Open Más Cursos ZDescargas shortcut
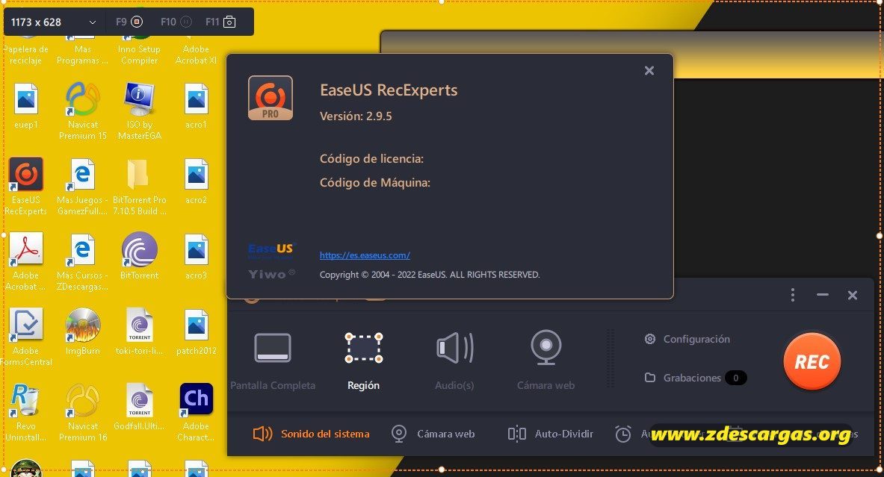Screen dimensions: 884x477 (x=82, y=261)
